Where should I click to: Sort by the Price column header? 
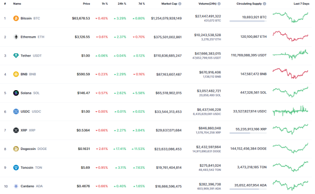click(87, 4)
